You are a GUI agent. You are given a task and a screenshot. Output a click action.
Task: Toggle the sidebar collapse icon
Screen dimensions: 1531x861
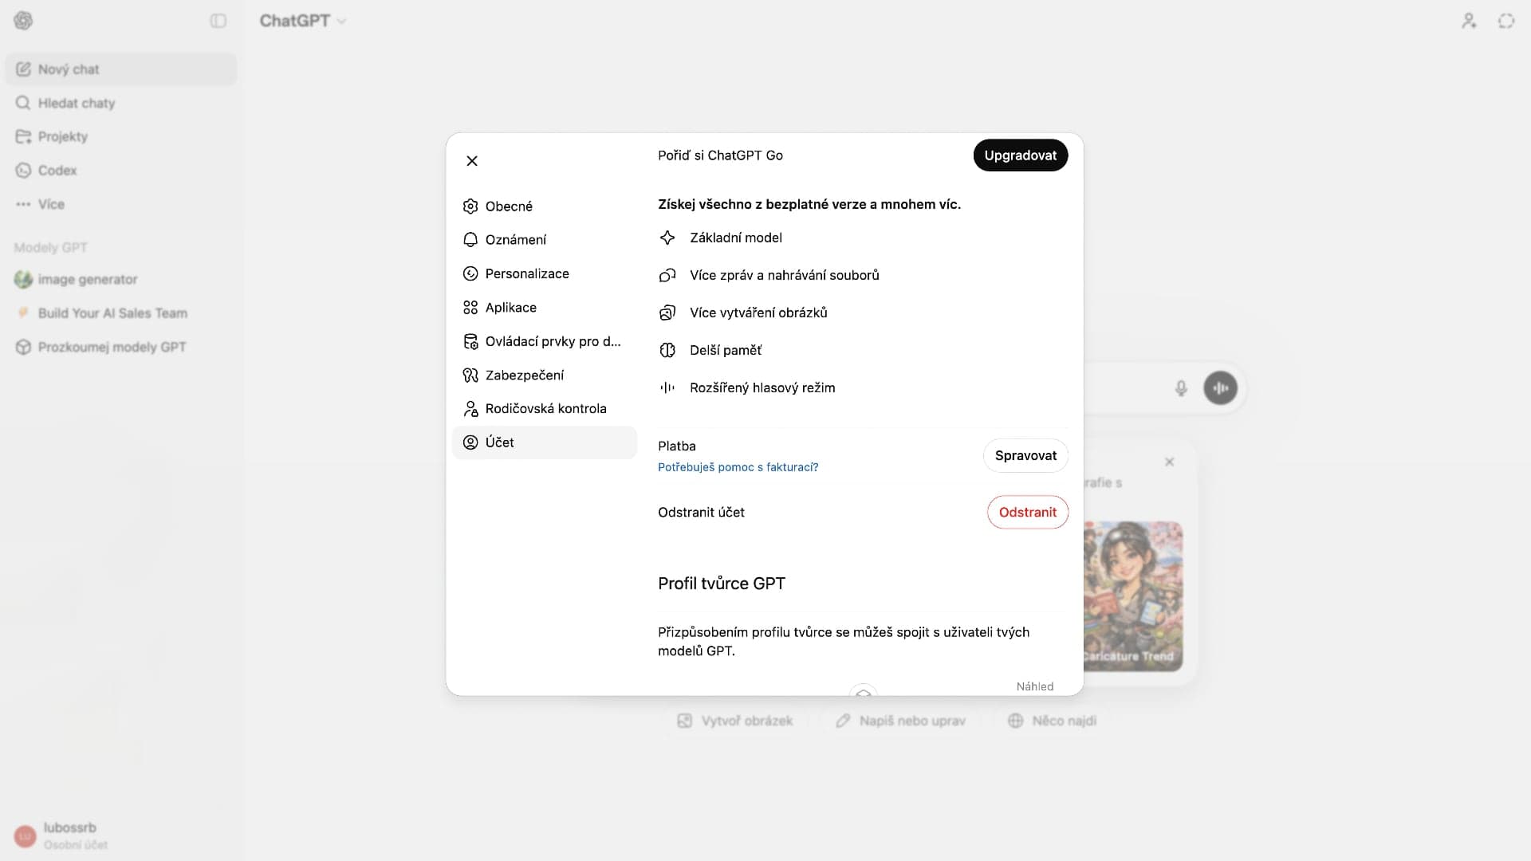(x=218, y=22)
